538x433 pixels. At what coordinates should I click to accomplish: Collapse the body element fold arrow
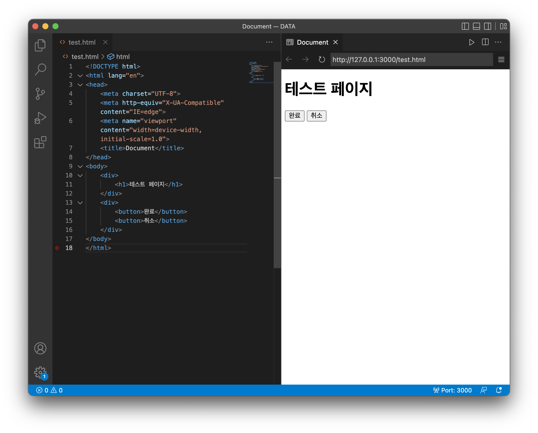(x=80, y=166)
